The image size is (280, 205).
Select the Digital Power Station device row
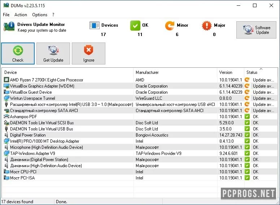140,135
